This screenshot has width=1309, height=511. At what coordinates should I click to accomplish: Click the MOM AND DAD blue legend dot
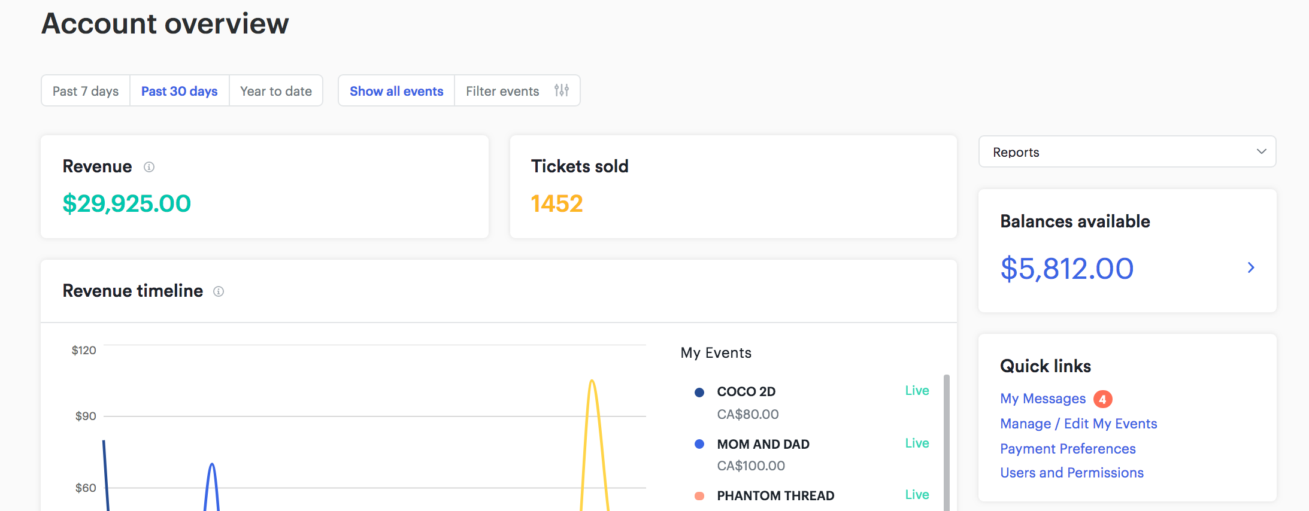tap(699, 444)
